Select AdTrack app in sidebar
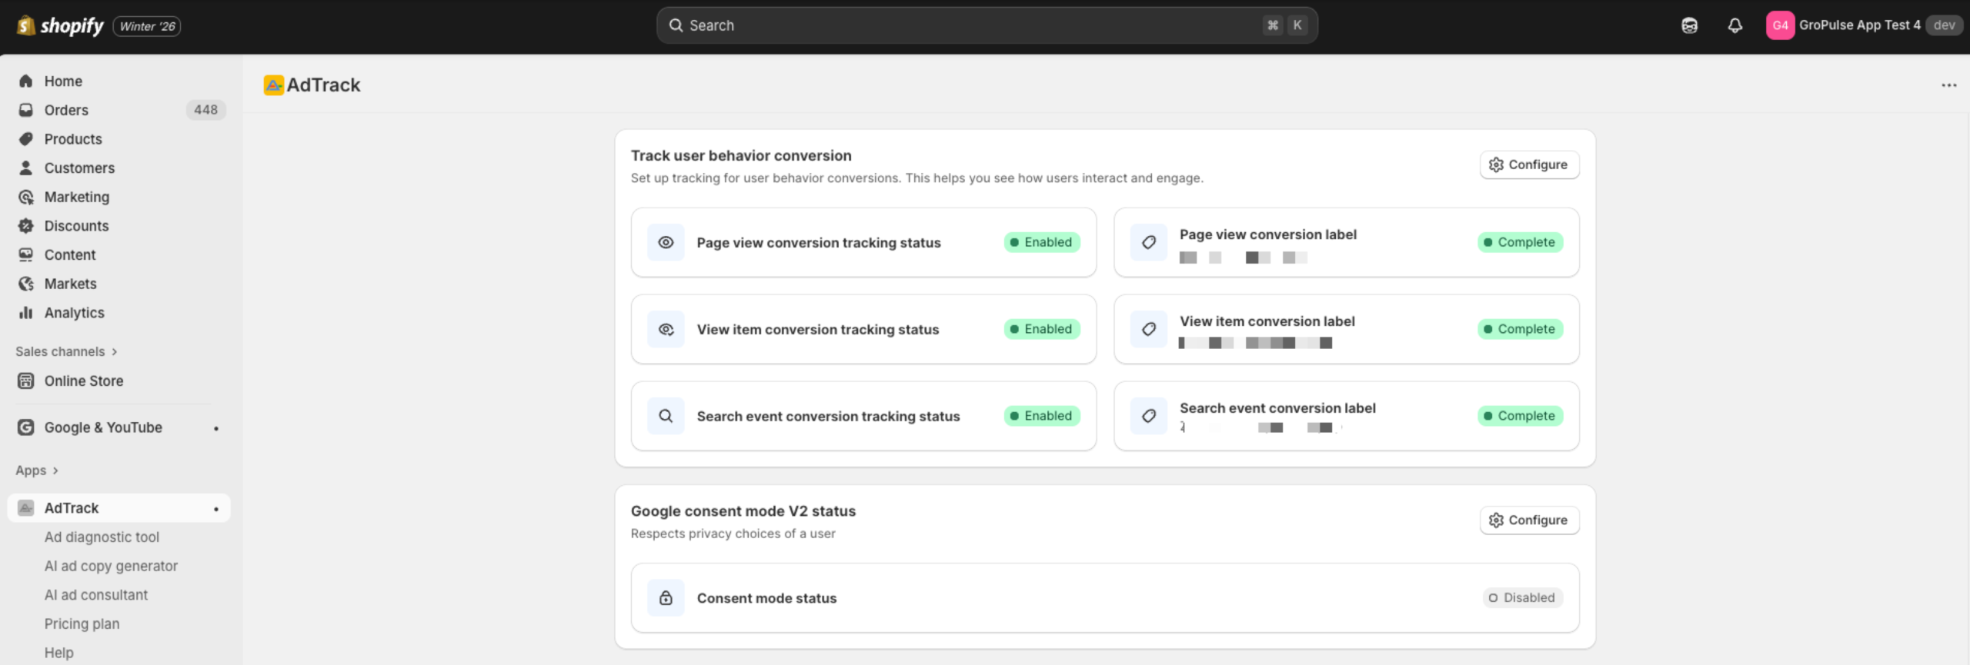The height and width of the screenshot is (665, 1970). pyautogui.click(x=119, y=508)
